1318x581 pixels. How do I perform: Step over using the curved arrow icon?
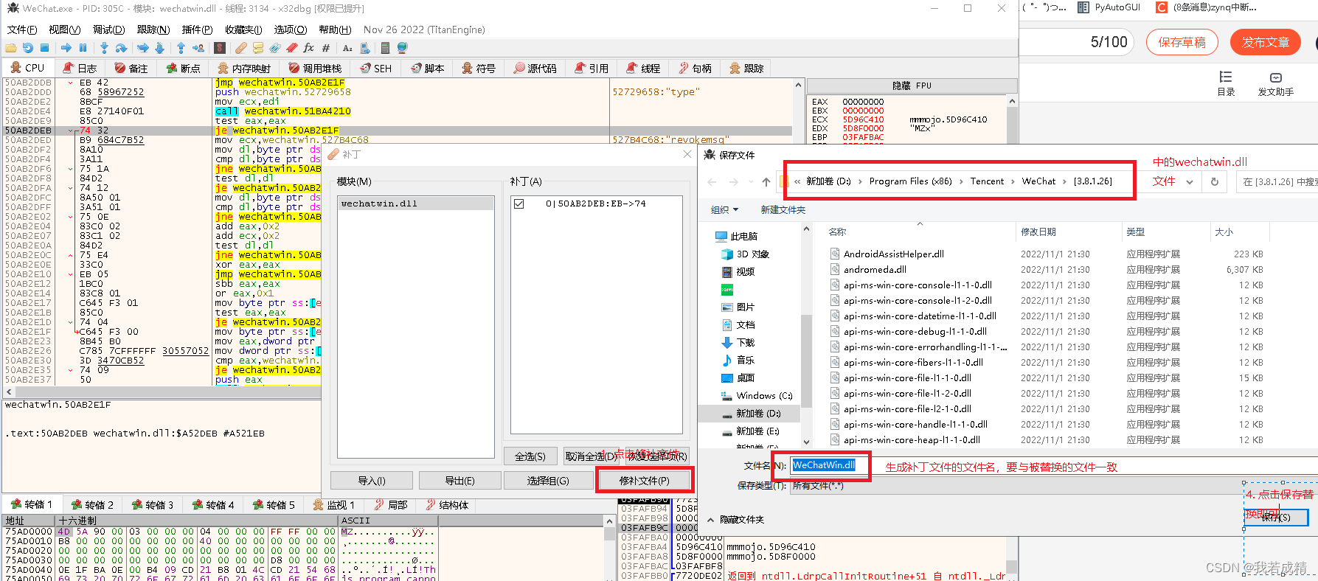(121, 48)
